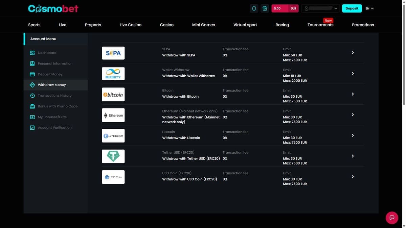Click 'Withdraw with SEPA' text
The width and height of the screenshot is (406, 228).
[x=179, y=55]
